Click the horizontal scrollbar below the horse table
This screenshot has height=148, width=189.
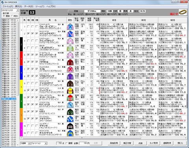click(x=103, y=138)
